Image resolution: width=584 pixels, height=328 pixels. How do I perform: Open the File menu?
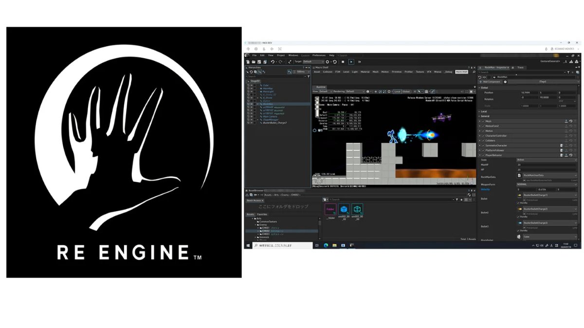pyautogui.click(x=255, y=55)
